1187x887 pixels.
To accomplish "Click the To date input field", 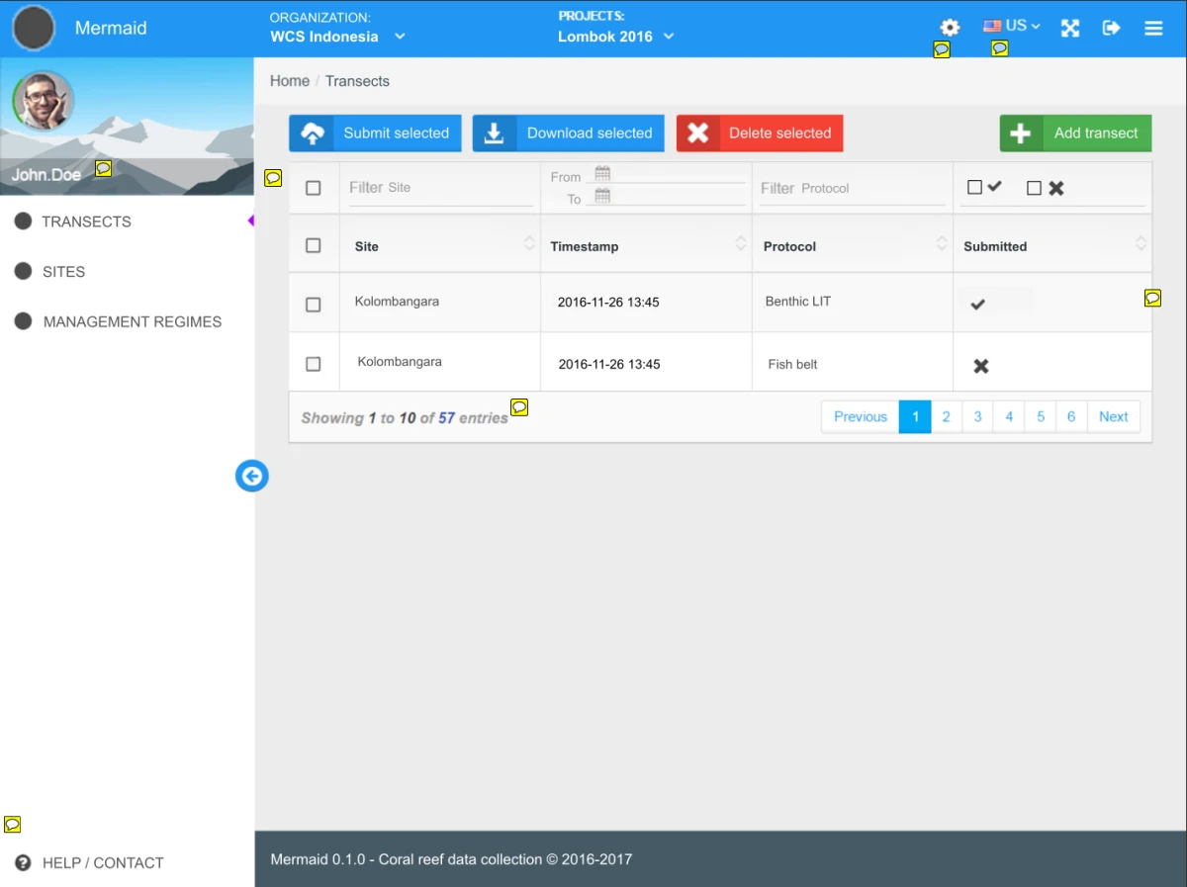I will coord(666,196).
